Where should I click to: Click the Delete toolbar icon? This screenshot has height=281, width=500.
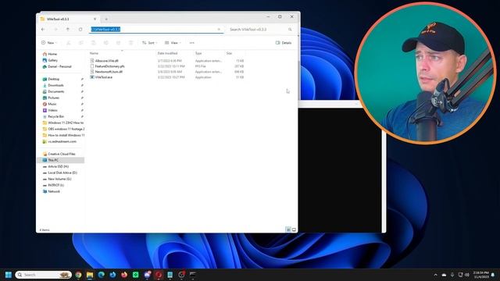tap(130, 43)
